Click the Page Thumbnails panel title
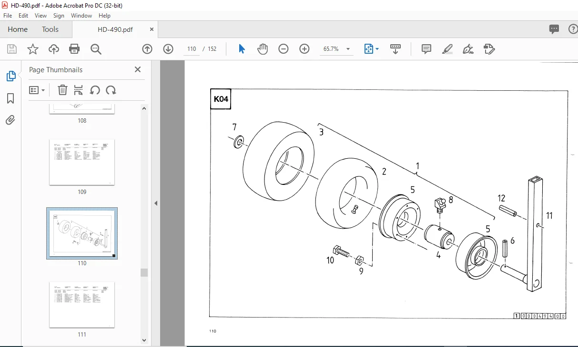Screen dimensions: 578x347 (56, 70)
